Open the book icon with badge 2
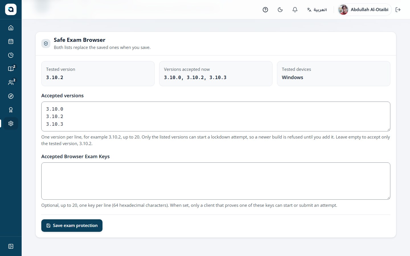The width and height of the screenshot is (410, 256). tap(11, 69)
